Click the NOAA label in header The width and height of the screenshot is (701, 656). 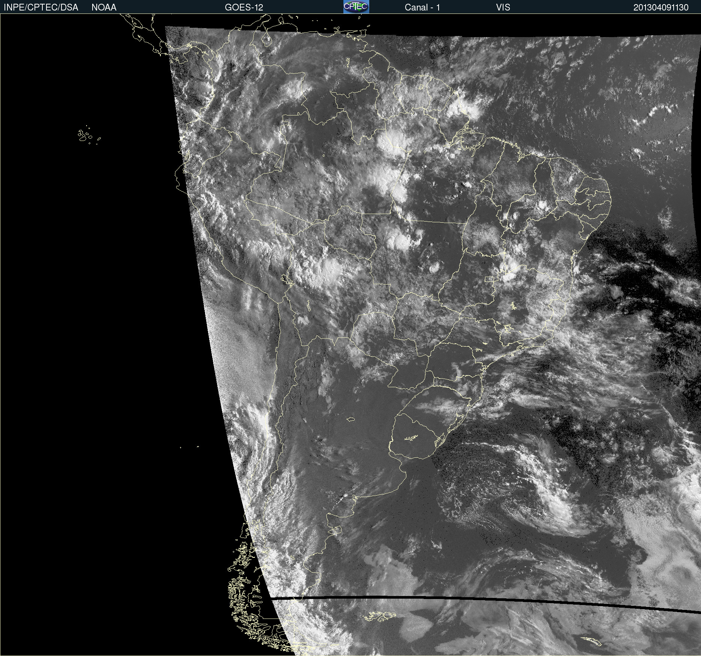pos(104,7)
